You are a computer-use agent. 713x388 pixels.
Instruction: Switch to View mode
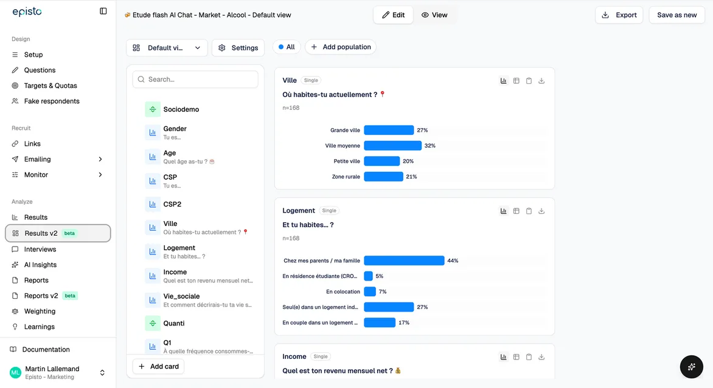click(x=434, y=15)
